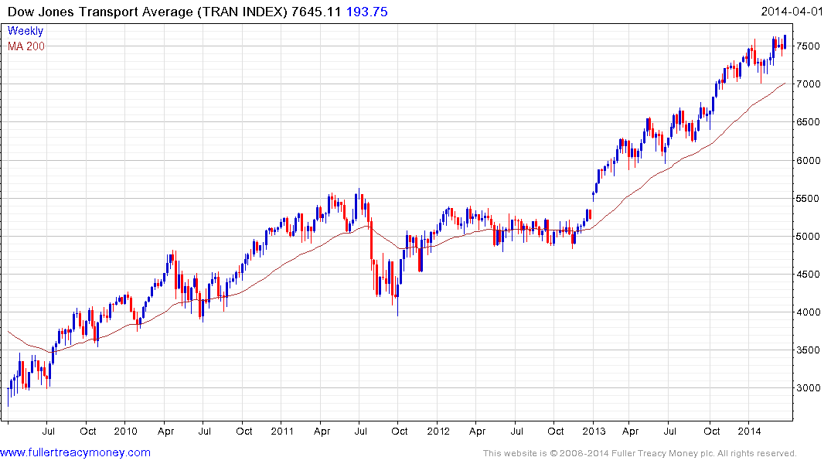Click the 2014 year label on time axis
The width and height of the screenshot is (831, 464).
(x=749, y=432)
